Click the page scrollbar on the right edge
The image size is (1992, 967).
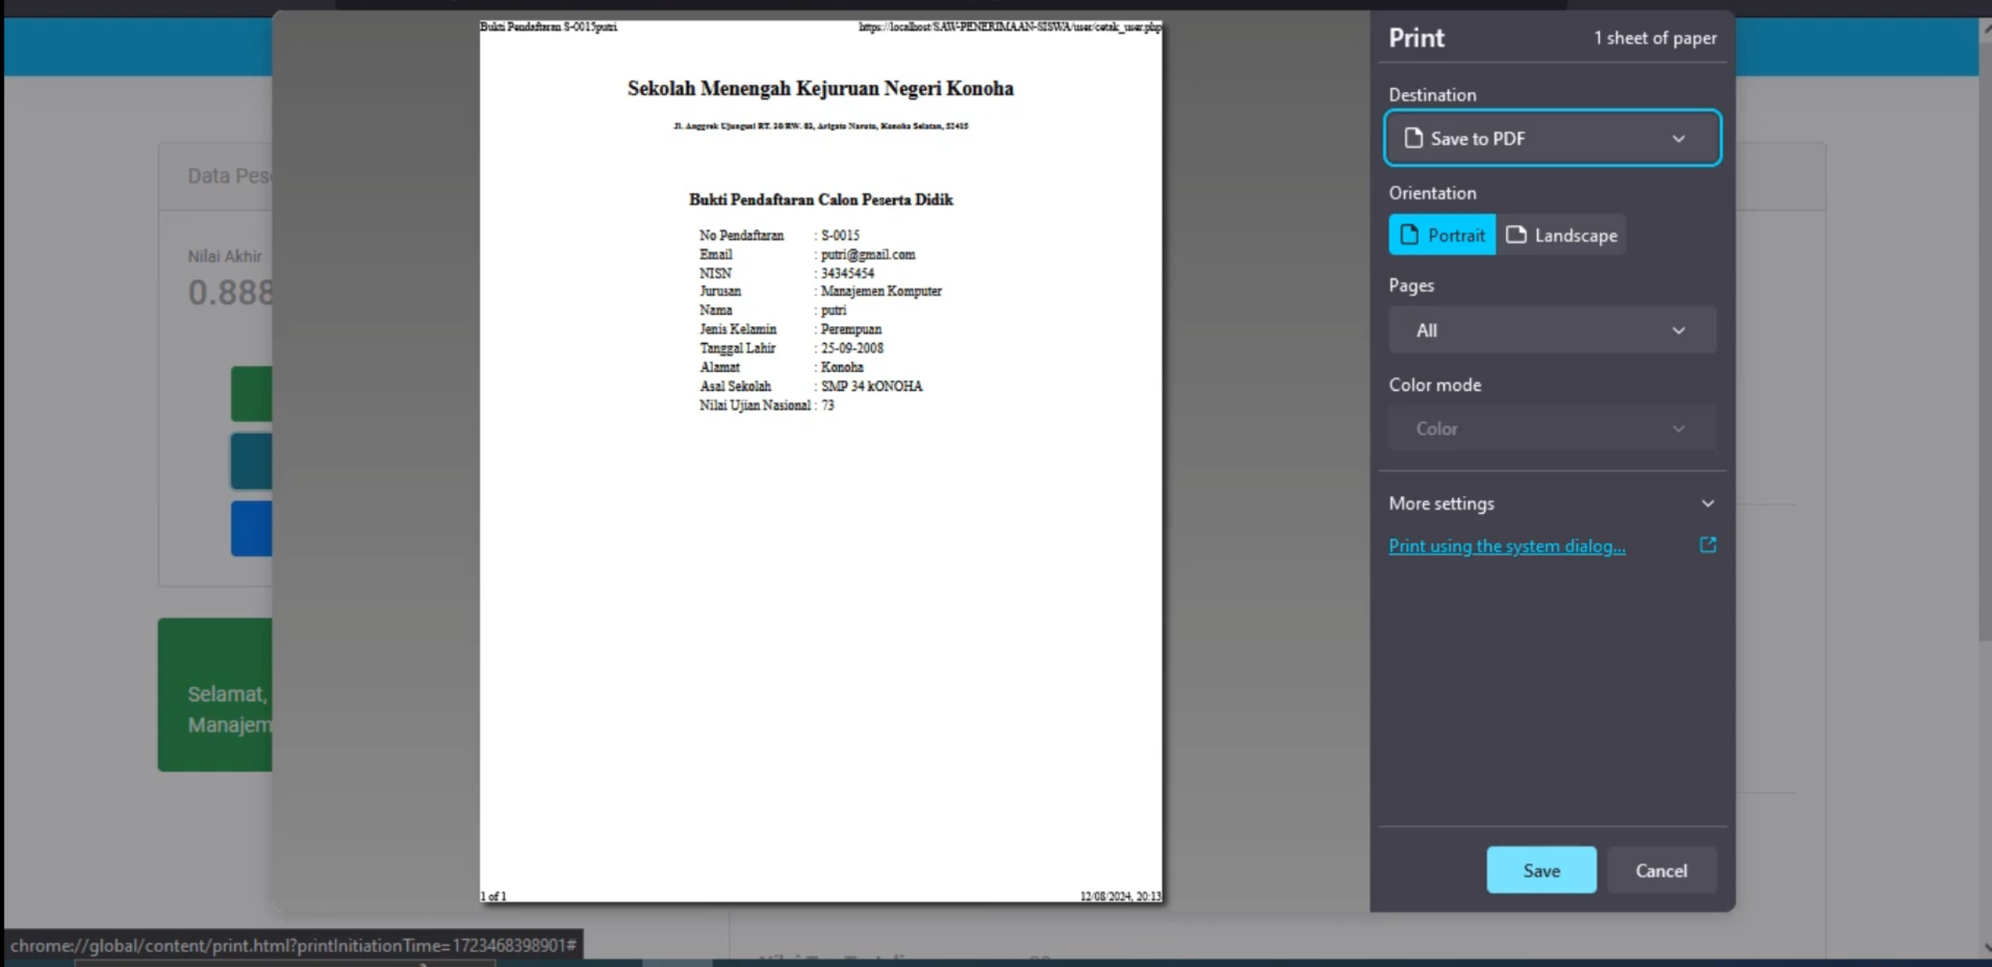pos(1985,343)
